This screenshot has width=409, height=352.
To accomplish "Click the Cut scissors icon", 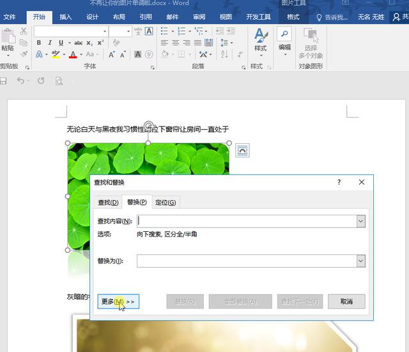I will coord(24,31).
